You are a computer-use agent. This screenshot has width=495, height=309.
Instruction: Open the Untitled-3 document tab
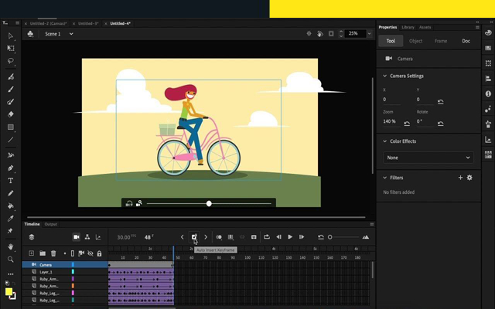84,24
